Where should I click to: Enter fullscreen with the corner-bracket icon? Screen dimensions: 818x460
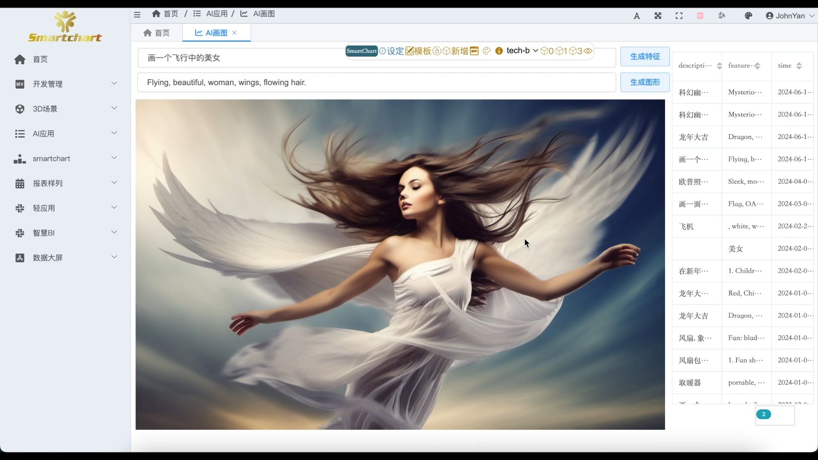(x=679, y=16)
